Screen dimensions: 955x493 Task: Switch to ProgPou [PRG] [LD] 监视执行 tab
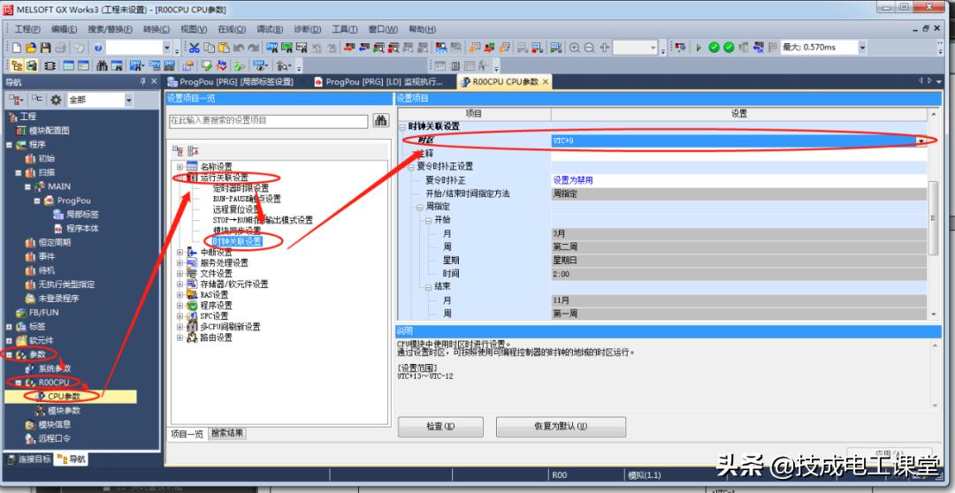click(377, 81)
